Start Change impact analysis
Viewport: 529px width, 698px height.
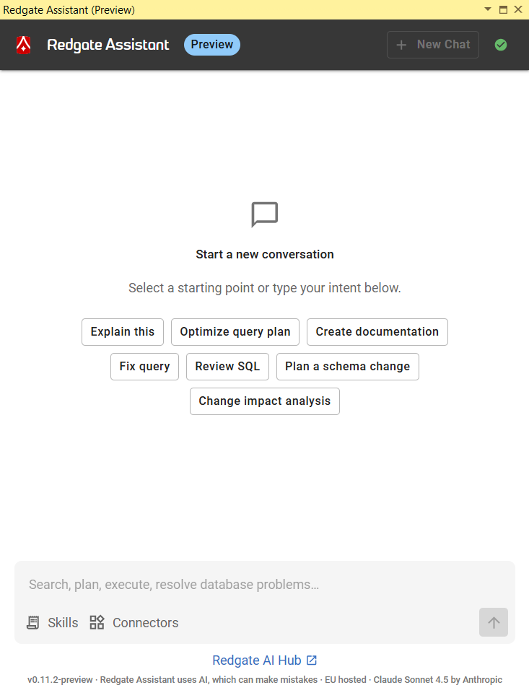pyautogui.click(x=265, y=401)
